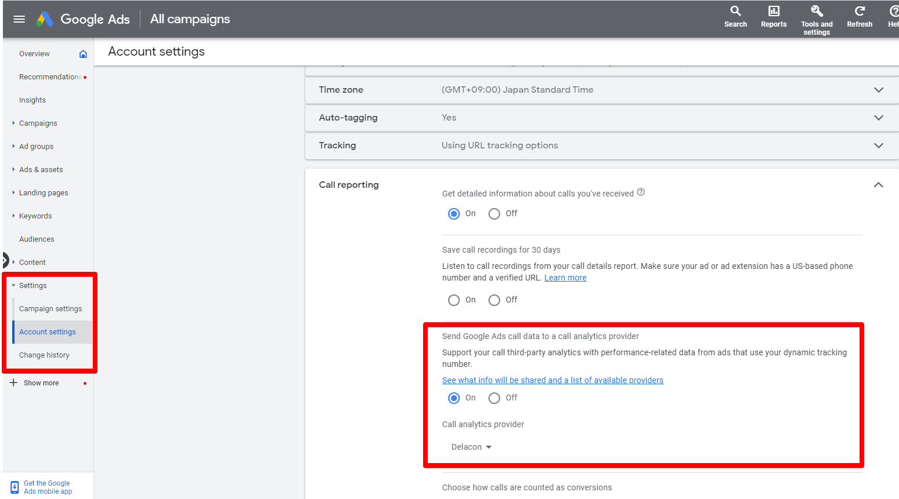Click the Call analytics provider label
The width and height of the screenshot is (899, 499).
[x=483, y=424]
